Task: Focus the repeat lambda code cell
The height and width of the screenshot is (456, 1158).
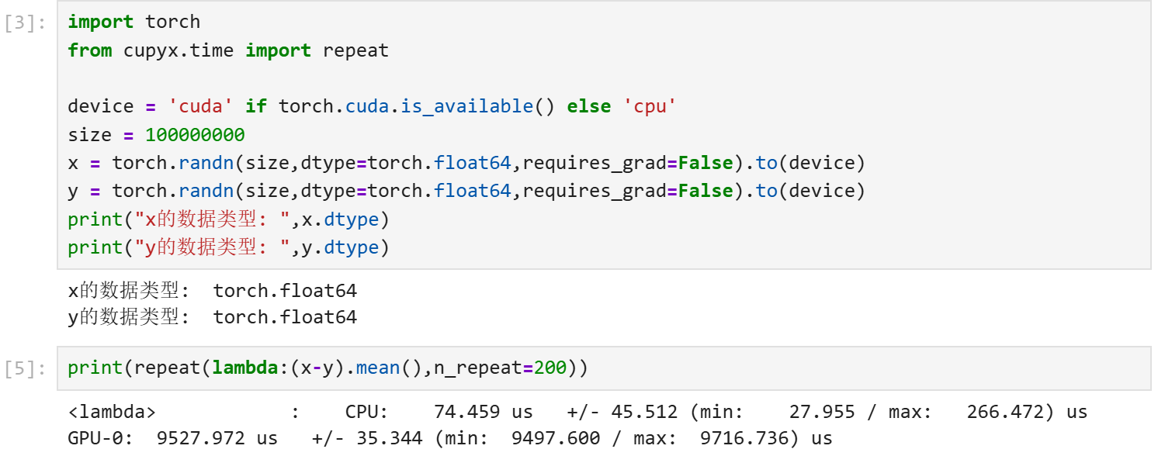Action: pyautogui.click(x=604, y=368)
